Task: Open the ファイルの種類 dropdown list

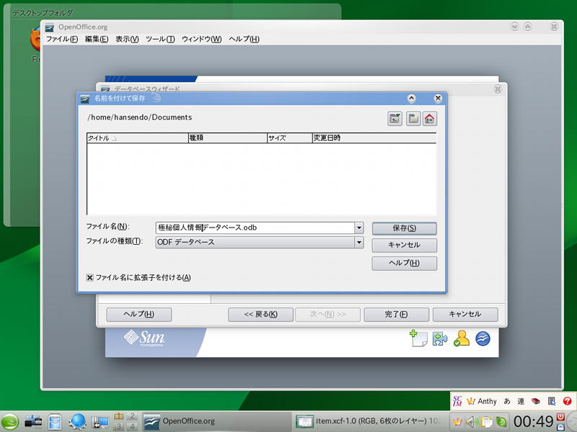Action: point(358,243)
